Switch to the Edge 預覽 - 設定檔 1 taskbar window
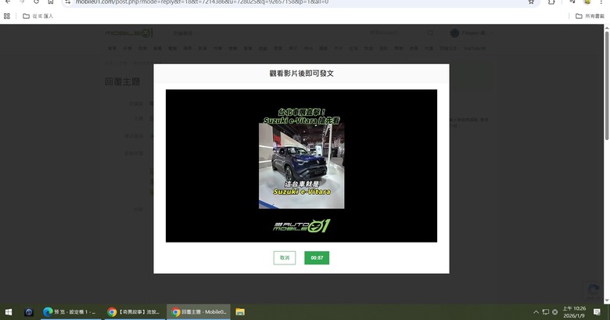 (x=70, y=312)
